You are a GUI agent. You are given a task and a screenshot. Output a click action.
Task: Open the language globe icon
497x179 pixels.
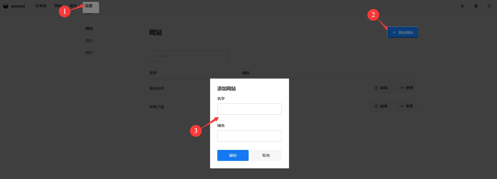[476, 6]
